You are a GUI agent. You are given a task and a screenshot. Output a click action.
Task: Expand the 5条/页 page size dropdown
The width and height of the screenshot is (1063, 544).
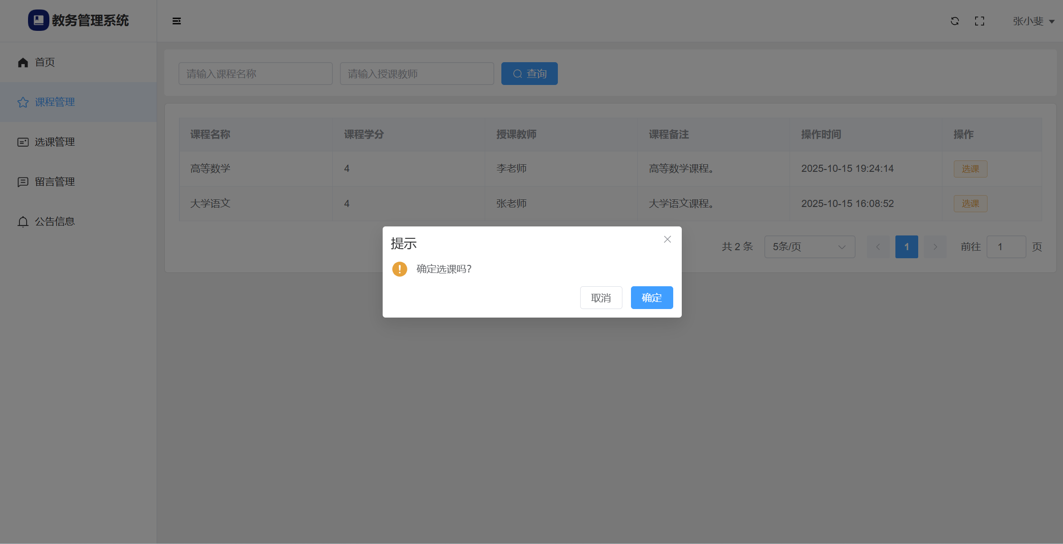pos(809,247)
